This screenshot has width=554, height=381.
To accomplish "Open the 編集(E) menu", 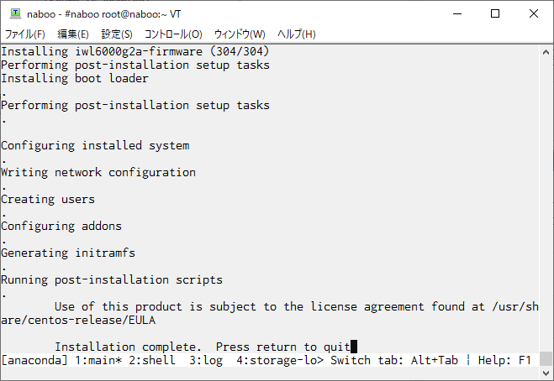I will coord(73,34).
